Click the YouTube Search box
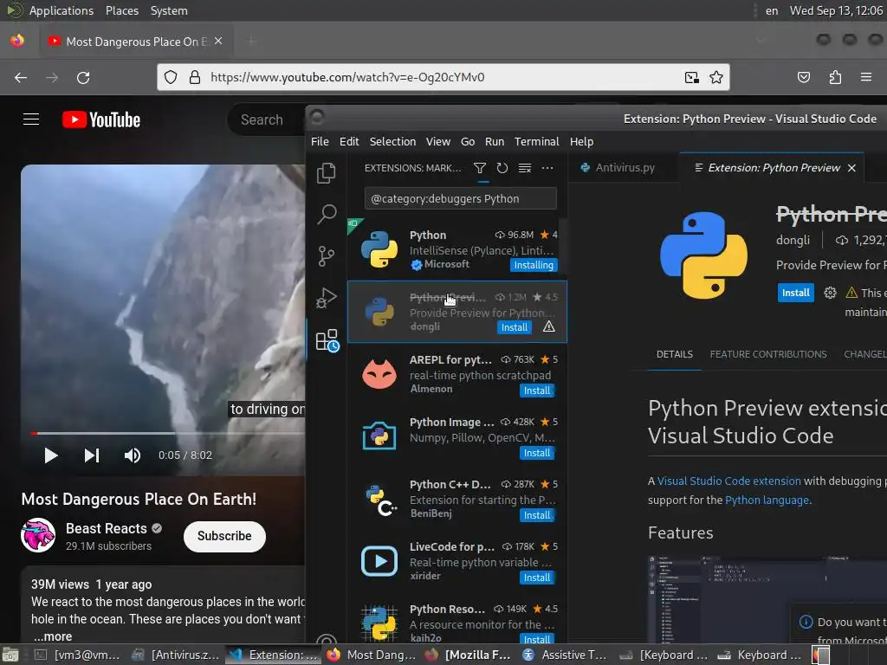The width and height of the screenshot is (887, 665). pos(266,119)
